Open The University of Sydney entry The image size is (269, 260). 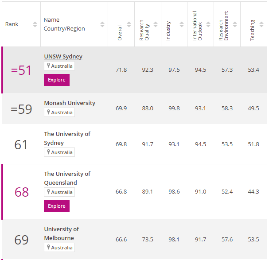(67, 138)
